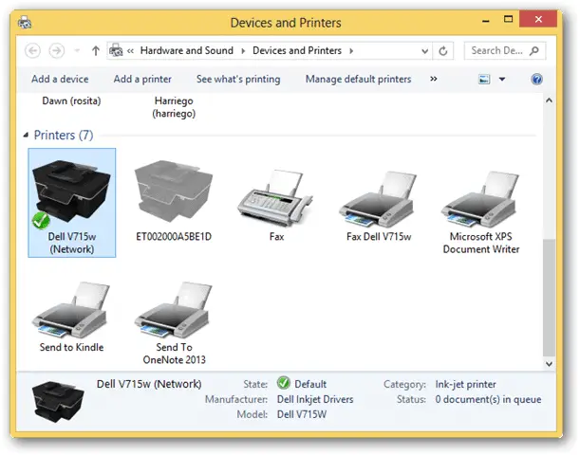Open the recent locations dropdown arrow
This screenshot has height=455, width=580.
77,50
